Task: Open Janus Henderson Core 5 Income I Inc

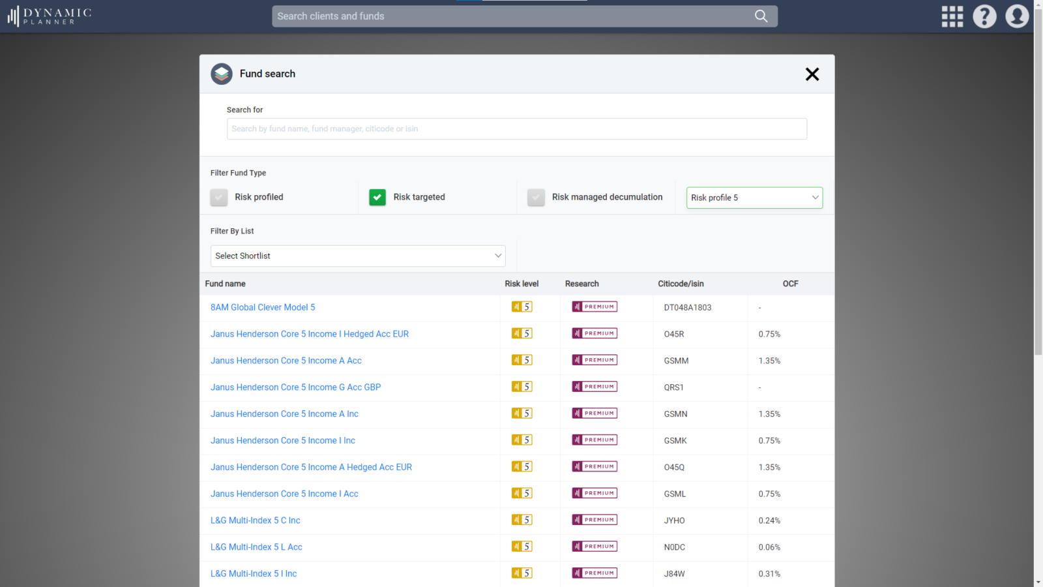Action: [x=283, y=441]
